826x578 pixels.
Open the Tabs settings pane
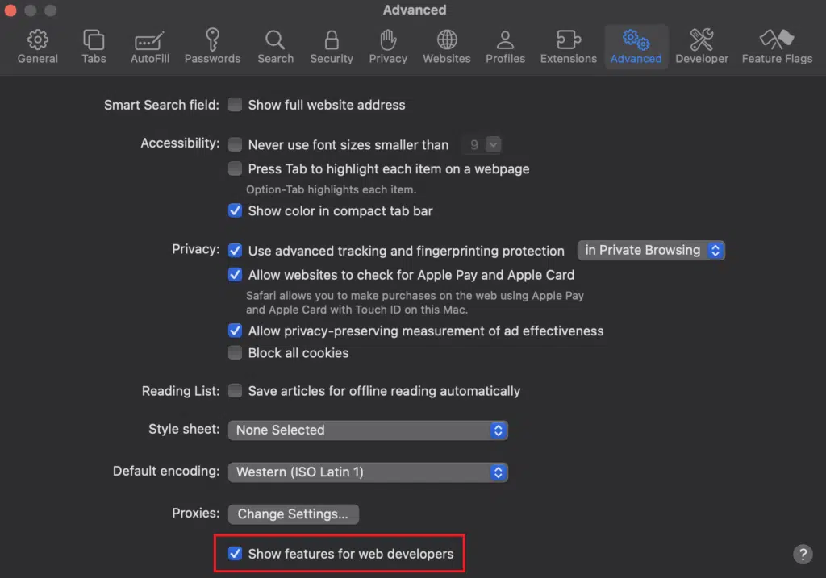tap(94, 47)
